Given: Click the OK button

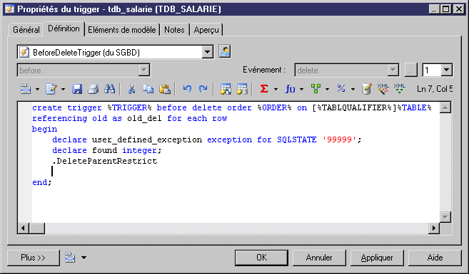Looking at the screenshot, I should coord(261,258).
